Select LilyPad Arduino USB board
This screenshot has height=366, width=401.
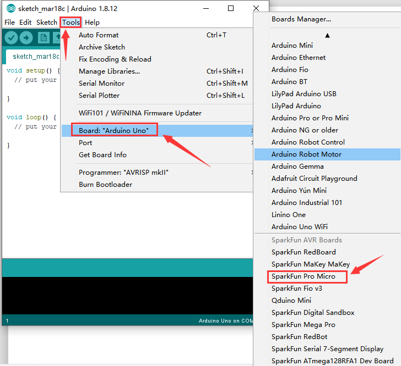pyautogui.click(x=327, y=93)
